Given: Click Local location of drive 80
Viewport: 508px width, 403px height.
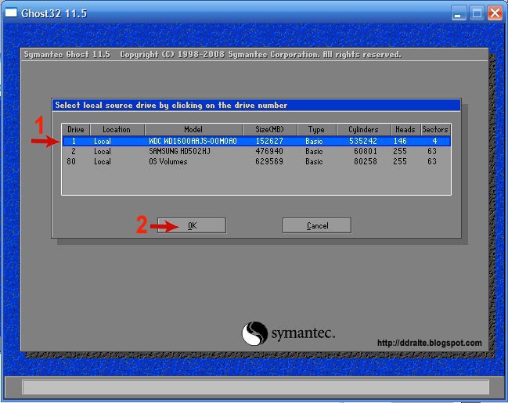Looking at the screenshot, I should (103, 161).
